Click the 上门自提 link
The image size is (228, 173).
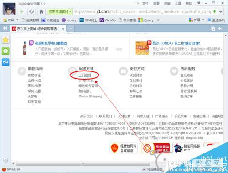pyautogui.click(x=85, y=75)
